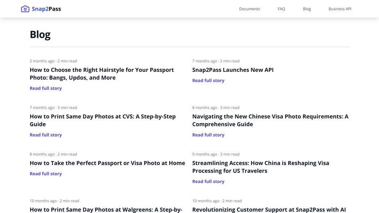Read full story on Chinese visa requirements
This screenshot has width=379, height=213.
coord(208,135)
